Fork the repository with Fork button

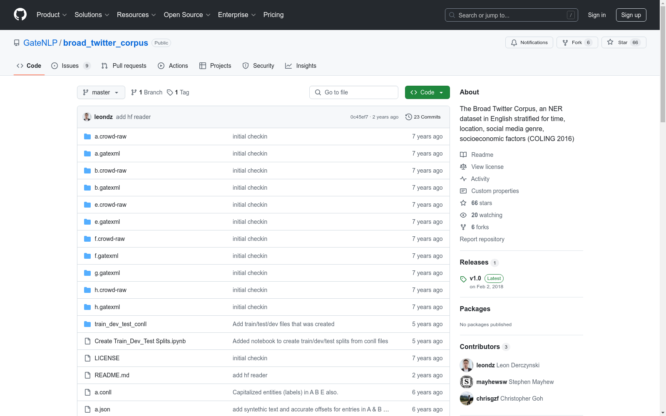click(x=577, y=42)
